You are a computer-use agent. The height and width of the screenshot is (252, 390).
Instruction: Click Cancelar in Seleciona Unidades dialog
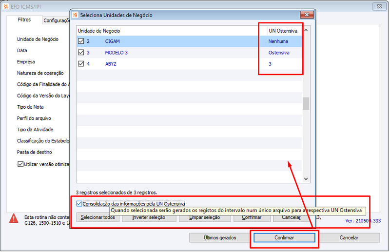[x=291, y=217]
